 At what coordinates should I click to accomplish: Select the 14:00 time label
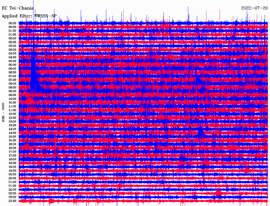coord(12,129)
